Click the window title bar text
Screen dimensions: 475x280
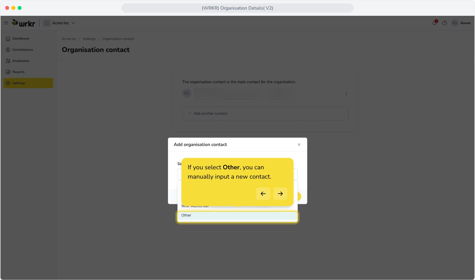pos(237,8)
